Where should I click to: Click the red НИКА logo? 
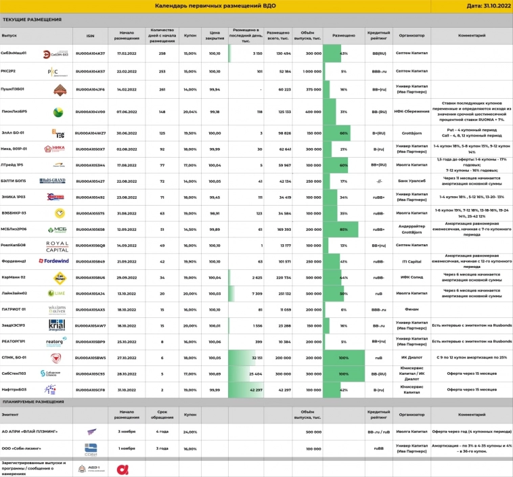[54, 149]
